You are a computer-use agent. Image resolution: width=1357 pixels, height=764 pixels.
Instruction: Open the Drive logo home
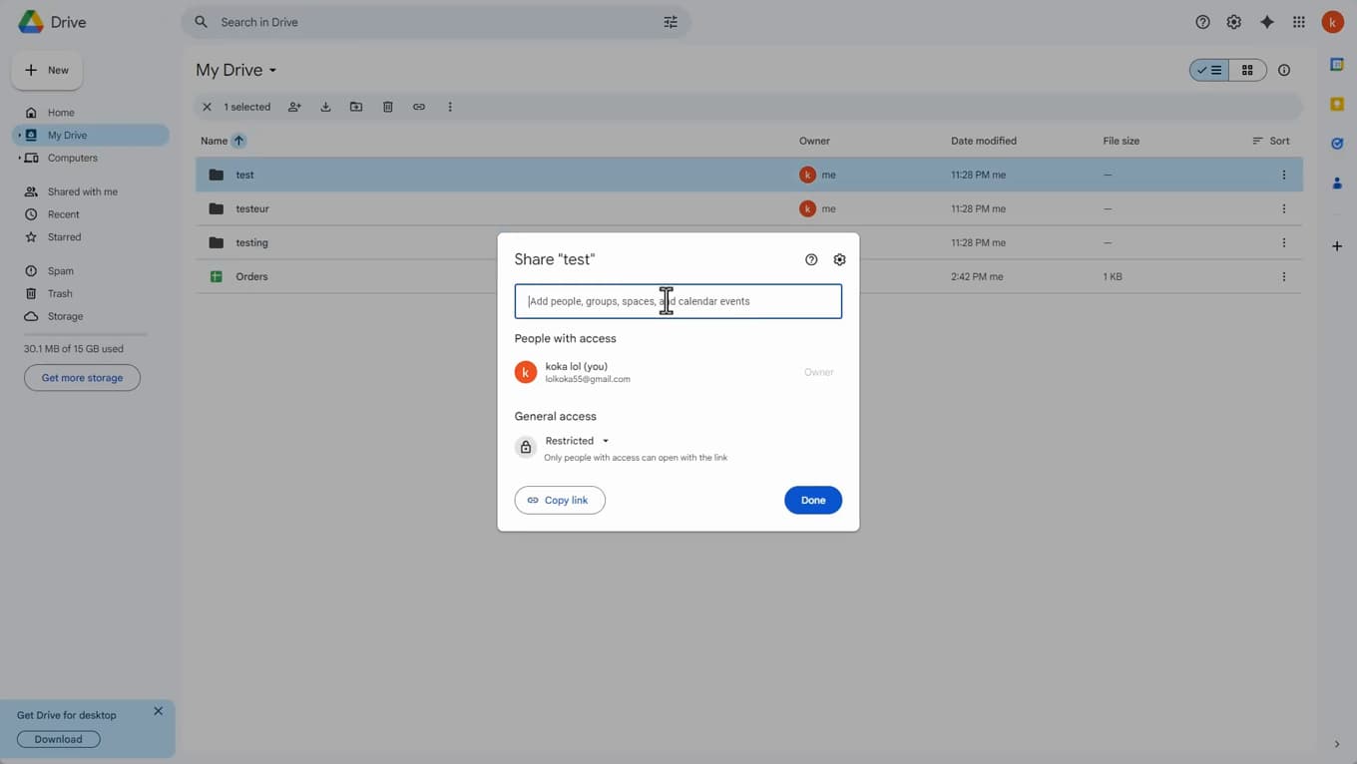[x=52, y=22]
